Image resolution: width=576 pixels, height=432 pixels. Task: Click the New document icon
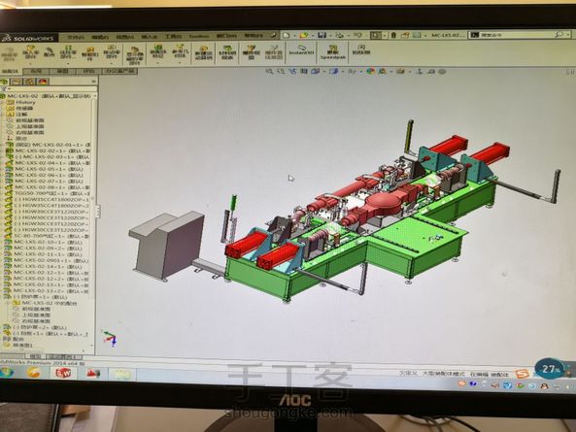coord(287,36)
